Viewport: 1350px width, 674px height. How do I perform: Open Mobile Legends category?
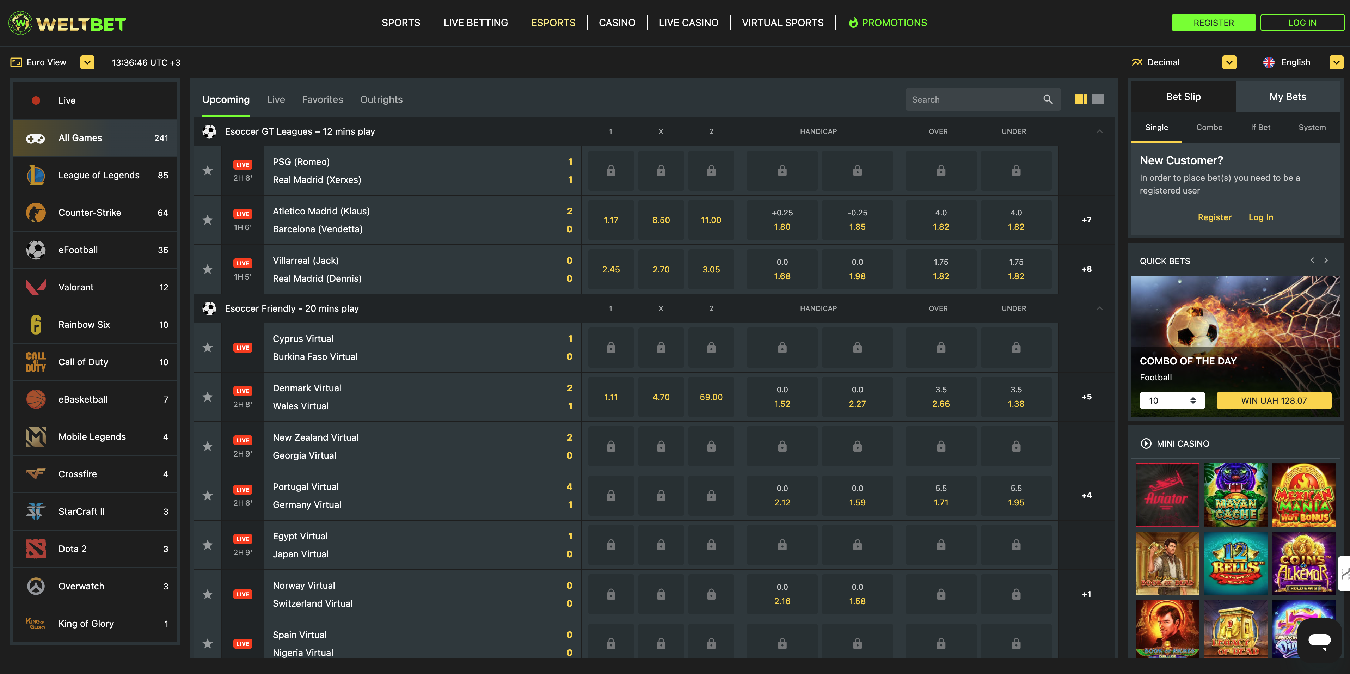click(95, 436)
